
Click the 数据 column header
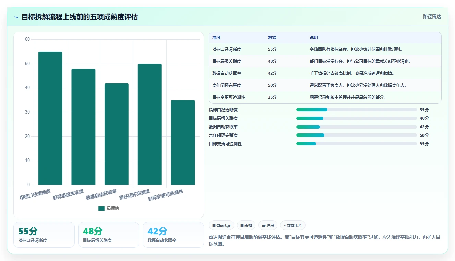(272, 38)
